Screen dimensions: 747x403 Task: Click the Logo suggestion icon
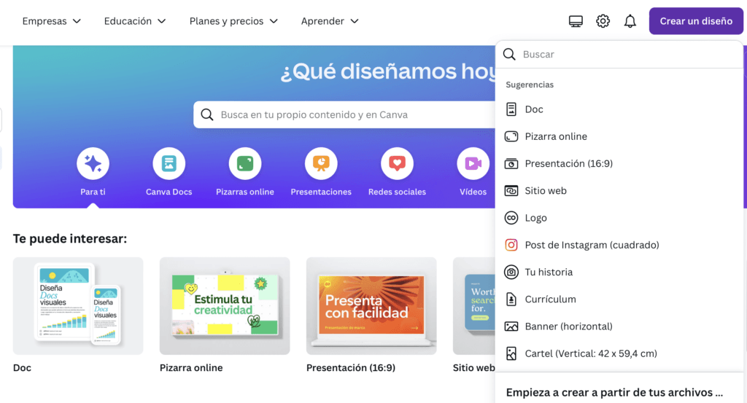(x=511, y=218)
